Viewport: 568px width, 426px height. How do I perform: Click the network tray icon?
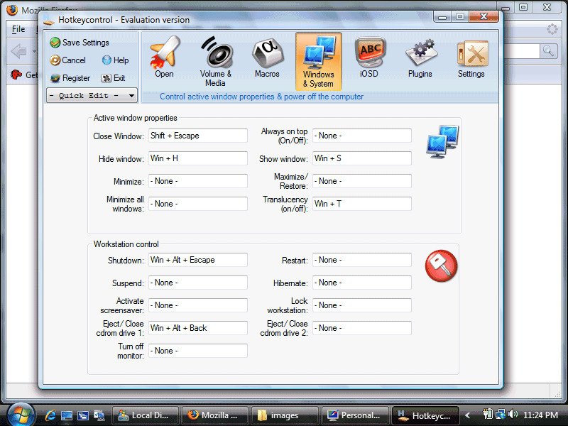point(501,414)
